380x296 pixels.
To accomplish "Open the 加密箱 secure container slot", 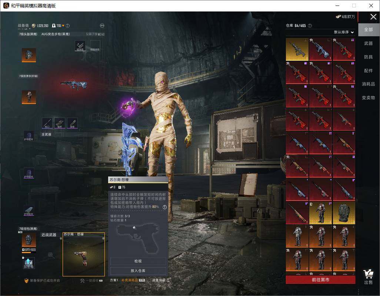I will (x=29, y=263).
